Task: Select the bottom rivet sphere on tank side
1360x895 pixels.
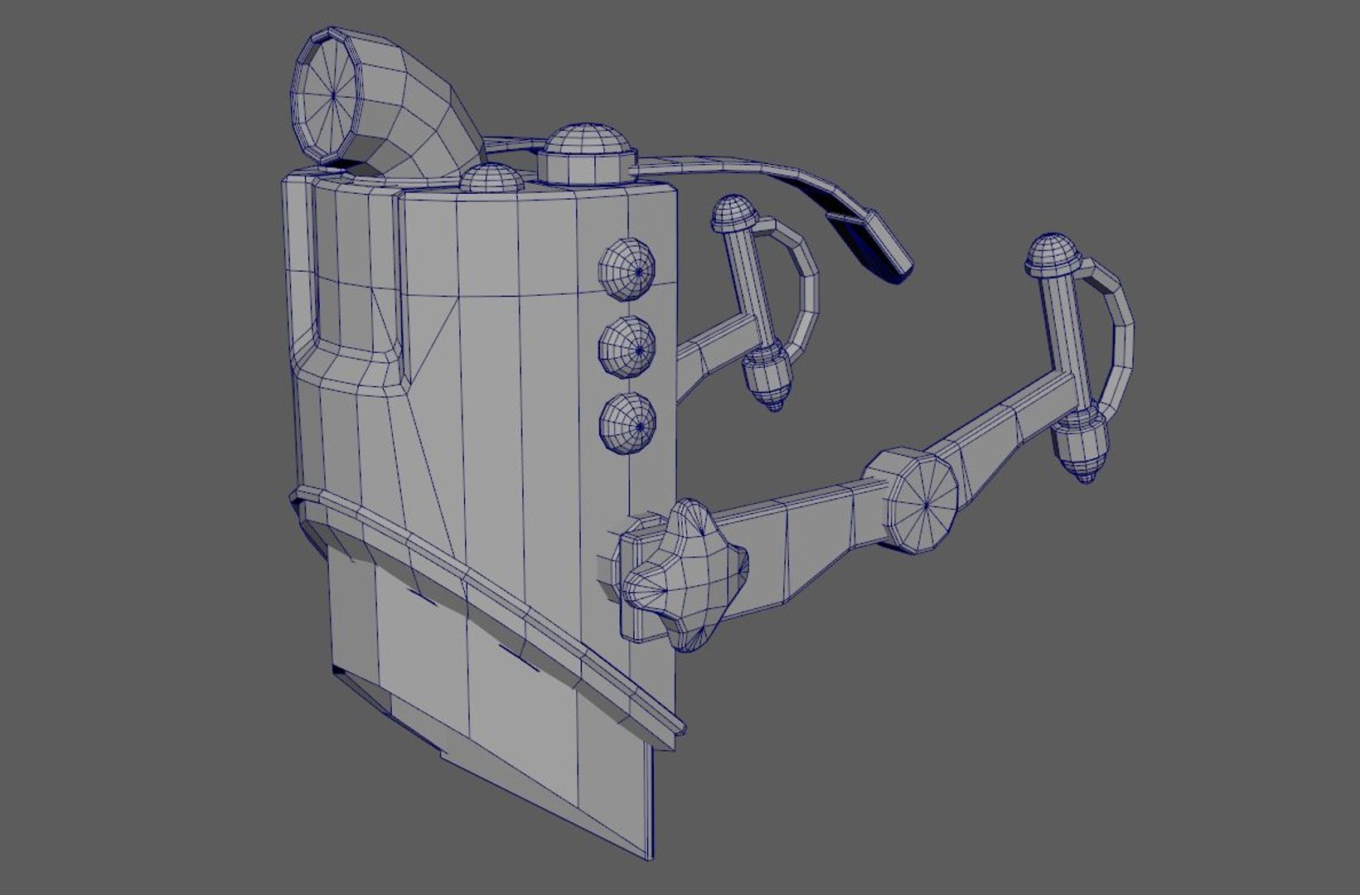Action: (x=627, y=423)
